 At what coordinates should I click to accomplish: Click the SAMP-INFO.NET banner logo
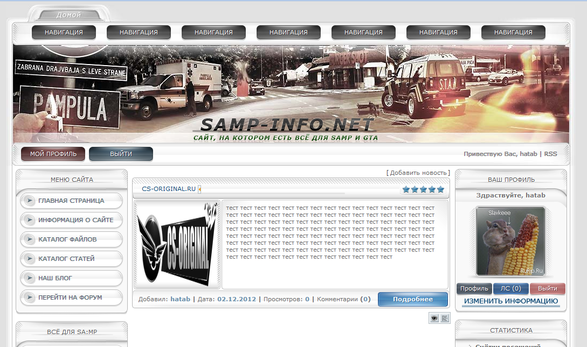click(x=286, y=124)
